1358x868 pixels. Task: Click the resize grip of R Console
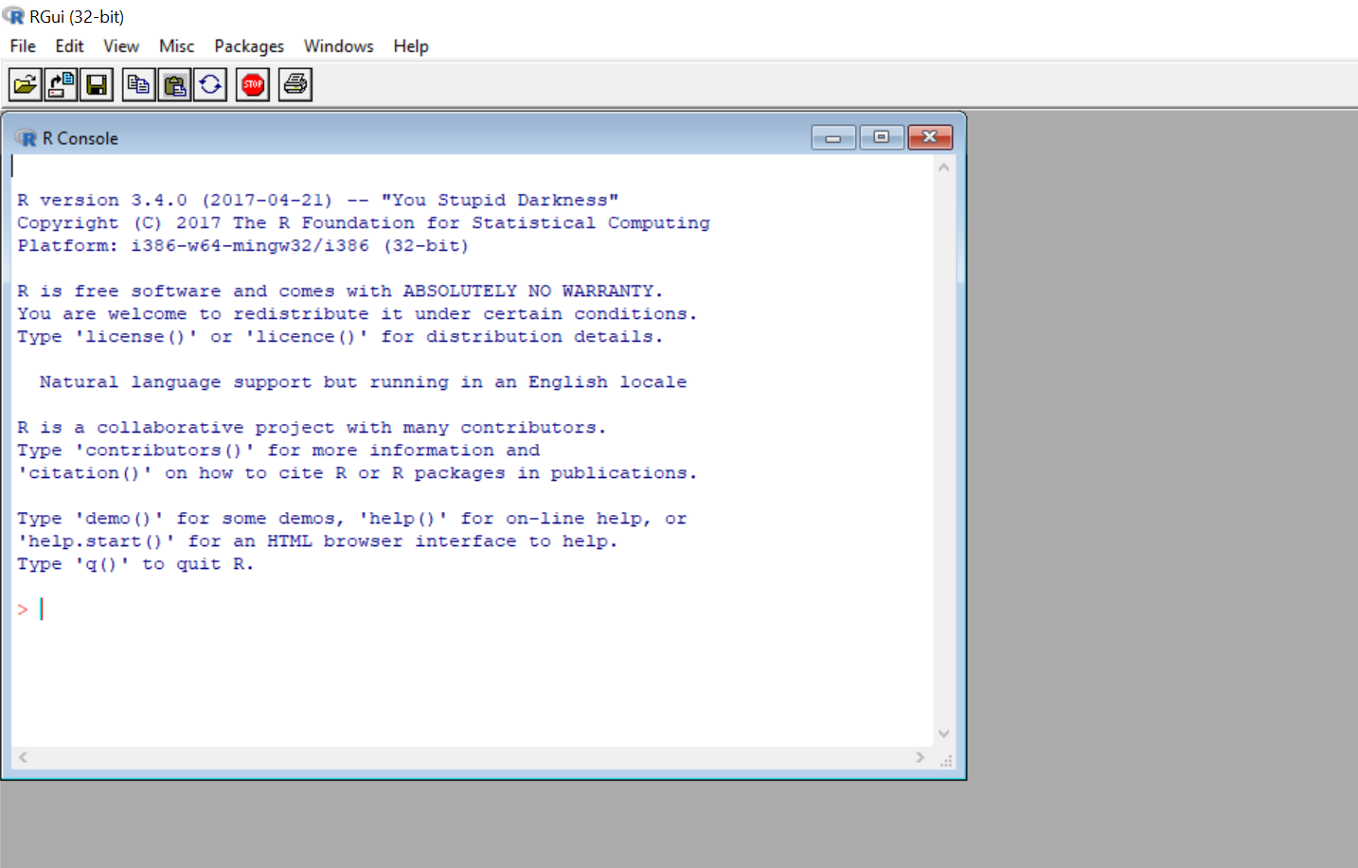945,759
